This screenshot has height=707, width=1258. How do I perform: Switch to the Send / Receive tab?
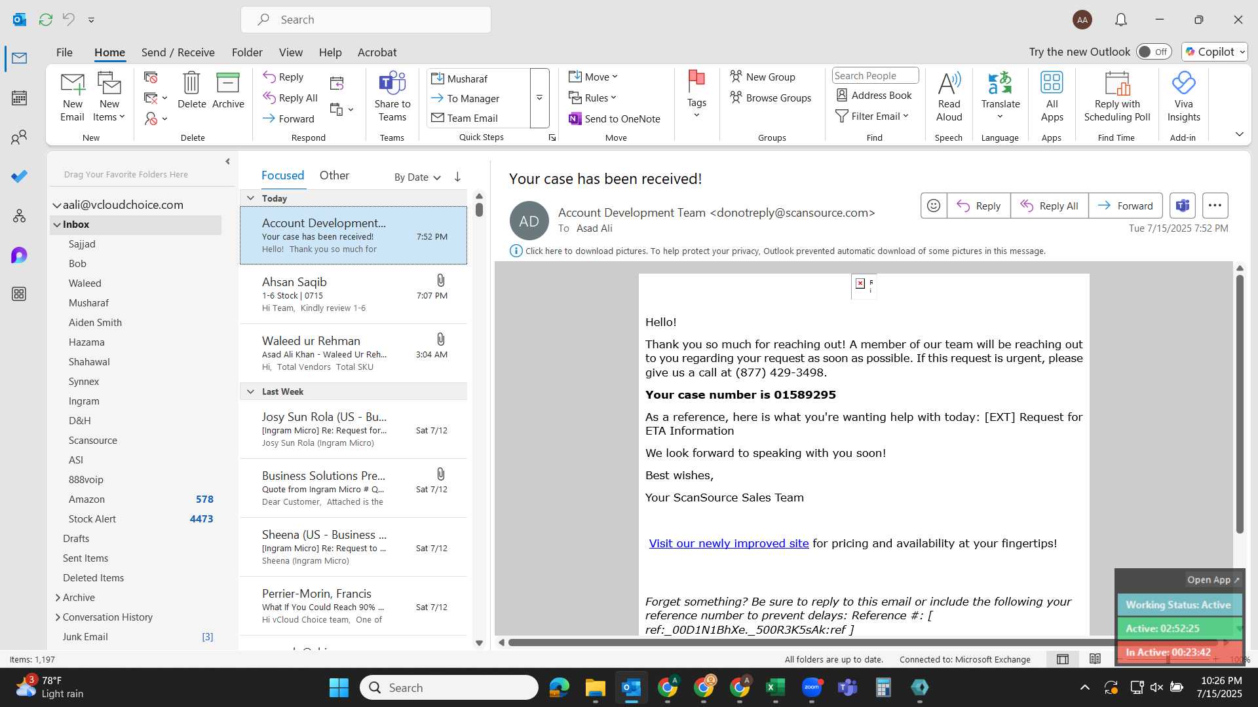[178, 52]
